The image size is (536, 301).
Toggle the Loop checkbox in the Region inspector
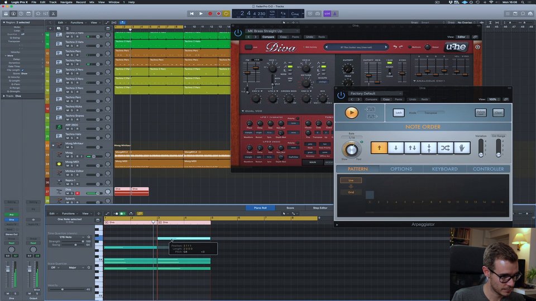click(22, 30)
